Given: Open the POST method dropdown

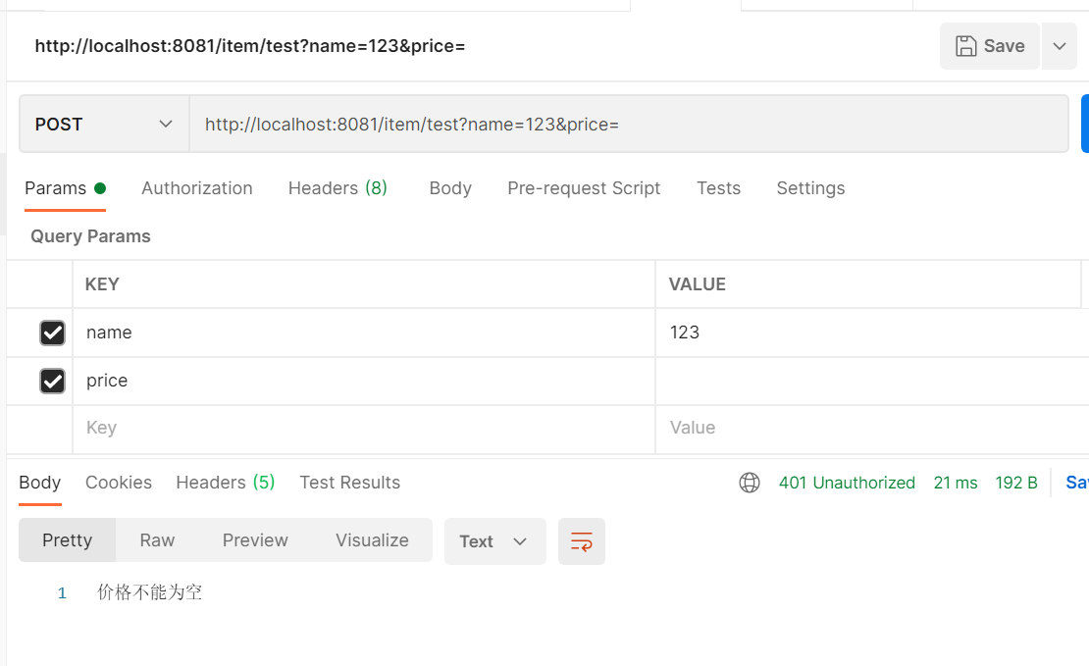Looking at the screenshot, I should tap(104, 125).
